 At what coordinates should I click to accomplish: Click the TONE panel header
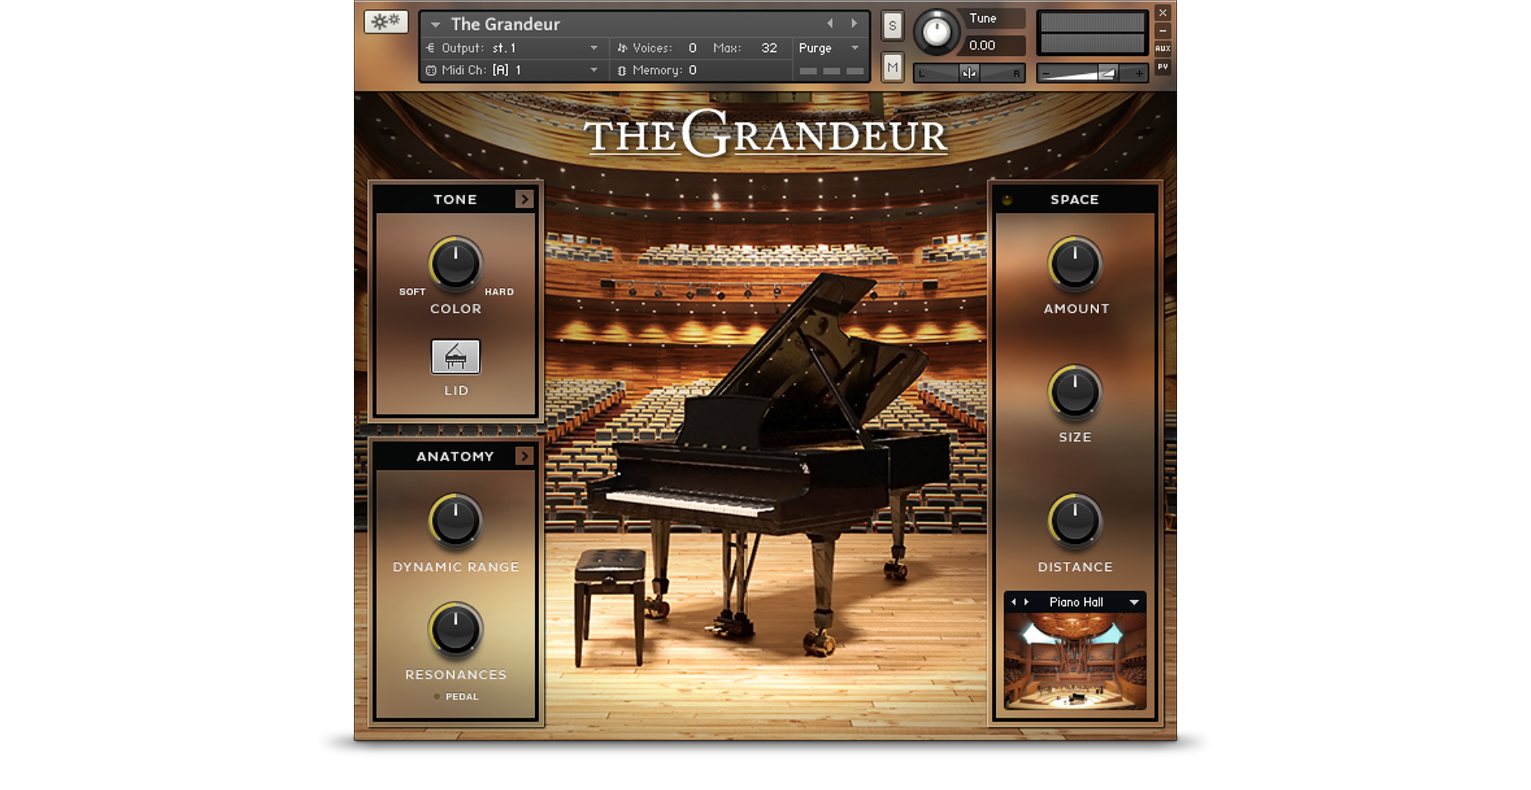[455, 199]
